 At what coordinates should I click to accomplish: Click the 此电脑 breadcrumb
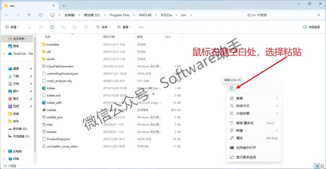click(69, 15)
